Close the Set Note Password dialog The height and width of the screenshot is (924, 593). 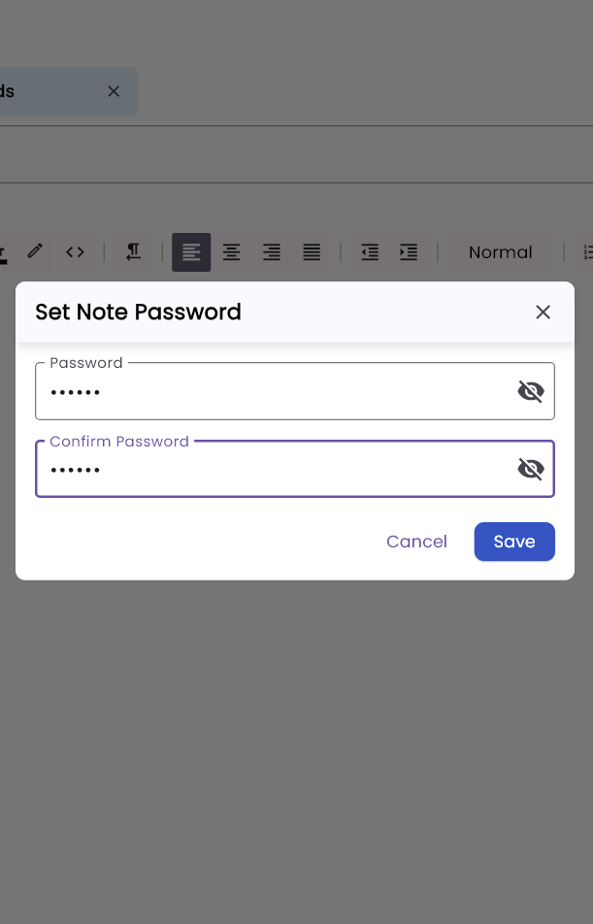pos(543,312)
